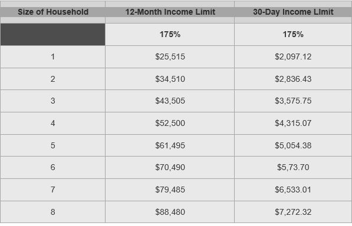This screenshot has width=352, height=226.
Task: Click the $2,097.12 cell
Action: [x=293, y=57]
